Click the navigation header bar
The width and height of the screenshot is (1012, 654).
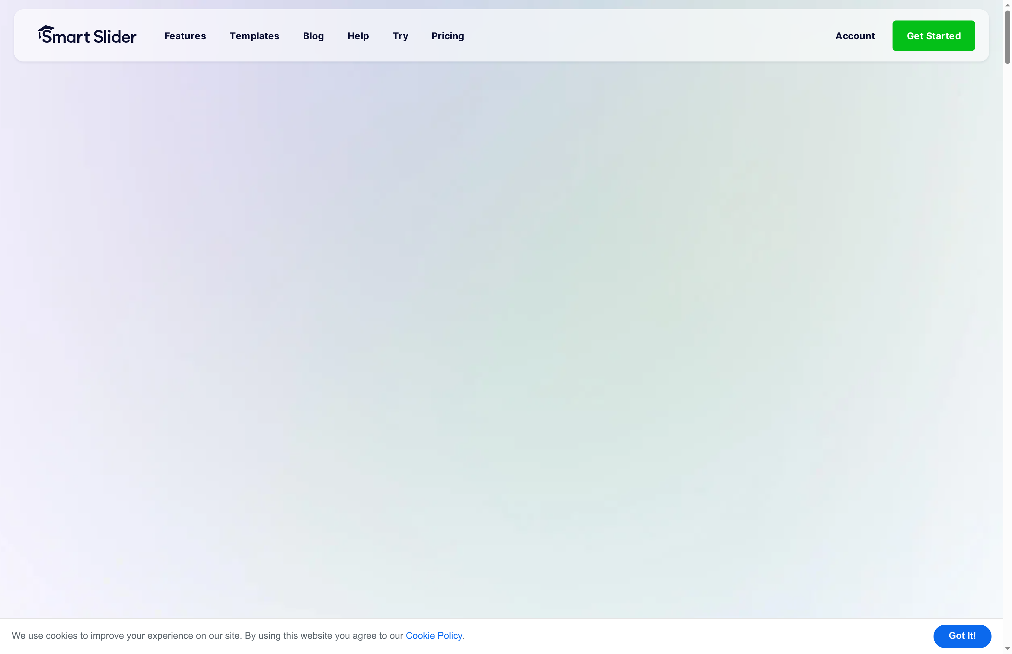coord(637,36)
